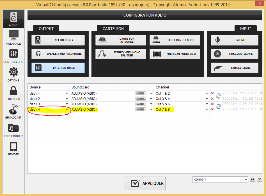Open channel dropdown for Out 5 & 6
The height and width of the screenshot is (196, 266).
207,104
